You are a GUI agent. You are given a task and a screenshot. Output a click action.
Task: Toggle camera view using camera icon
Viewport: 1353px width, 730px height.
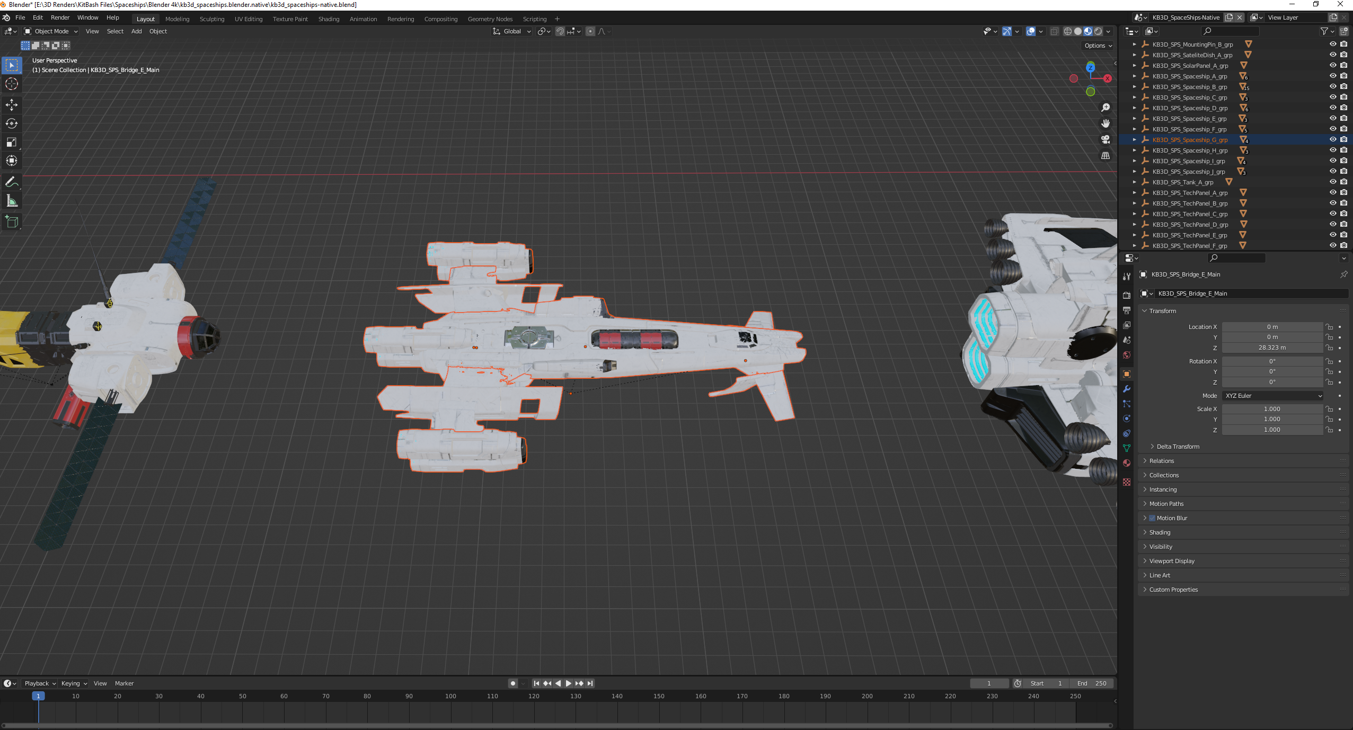point(1106,139)
